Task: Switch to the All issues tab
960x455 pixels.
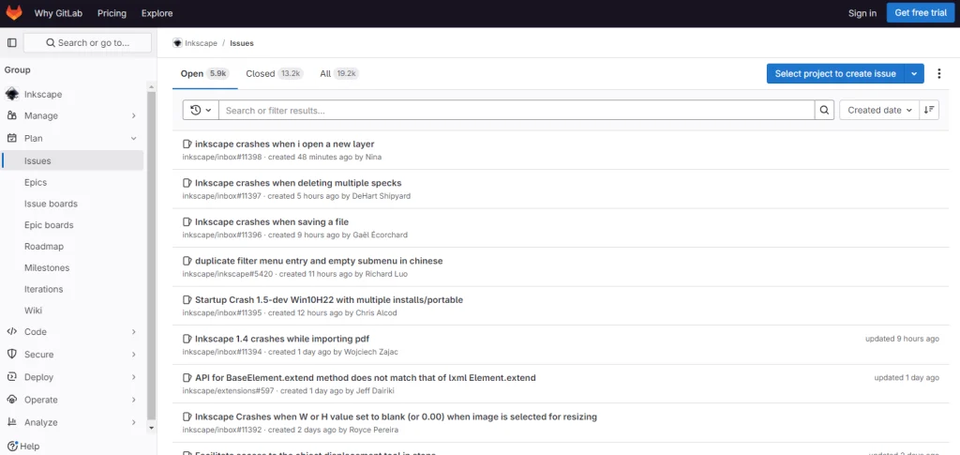Action: click(x=338, y=73)
